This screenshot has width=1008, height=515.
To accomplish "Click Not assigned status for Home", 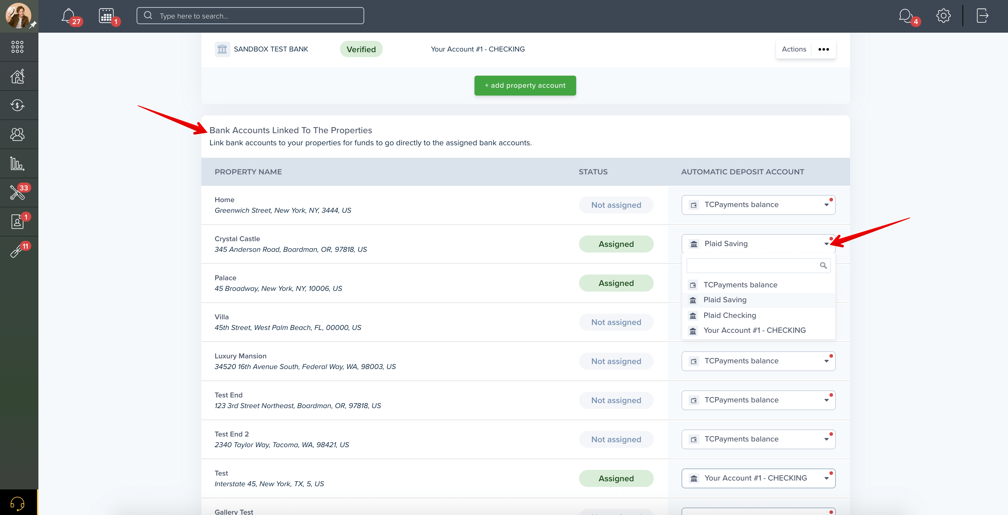I will click(x=616, y=205).
